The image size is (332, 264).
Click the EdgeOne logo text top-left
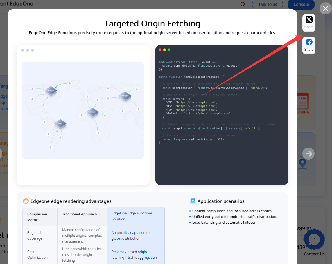pos(17,4)
